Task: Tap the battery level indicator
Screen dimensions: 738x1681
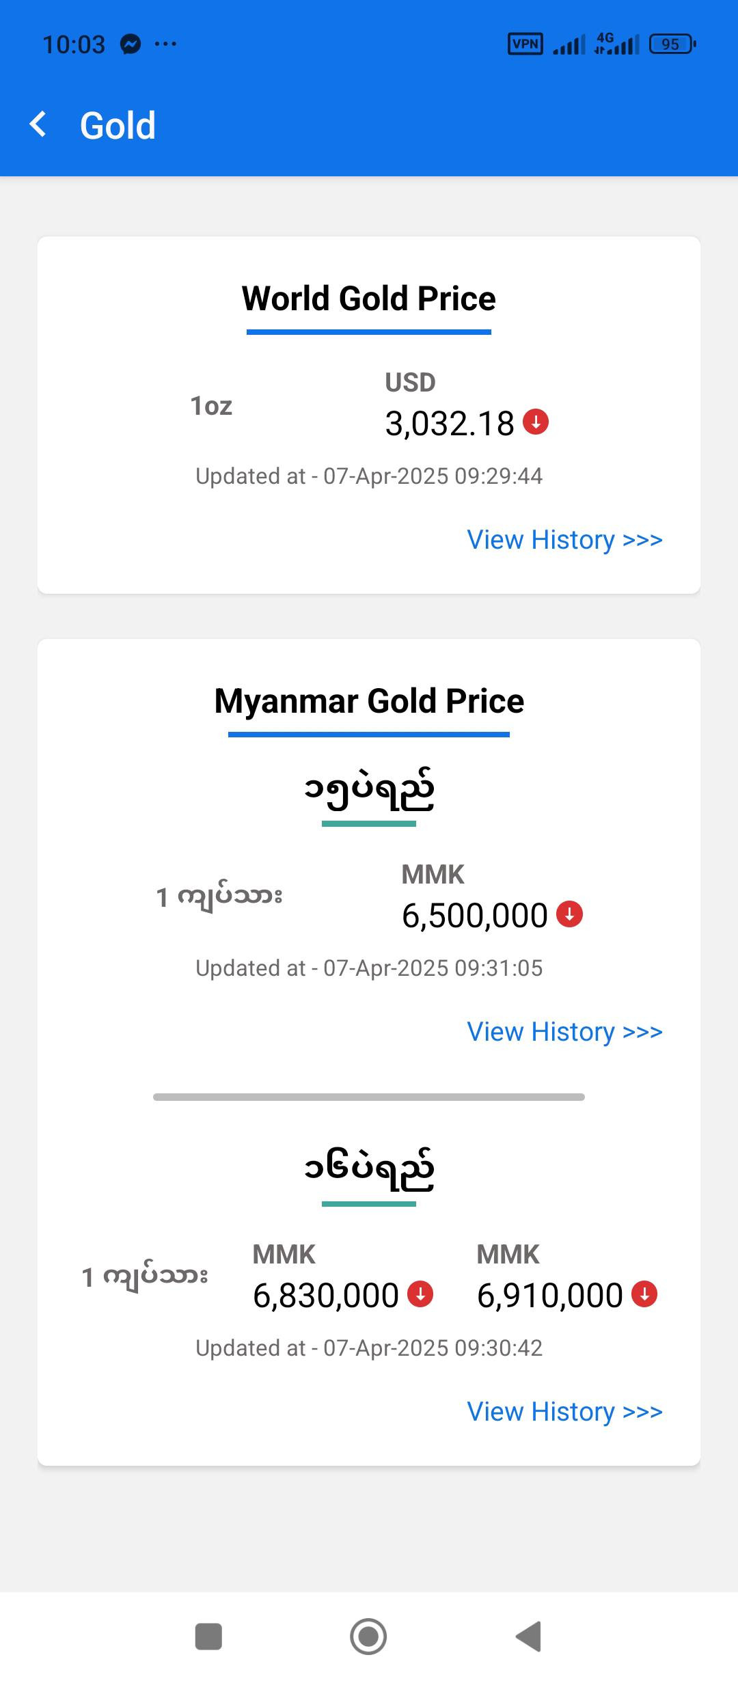Action: coord(672,44)
